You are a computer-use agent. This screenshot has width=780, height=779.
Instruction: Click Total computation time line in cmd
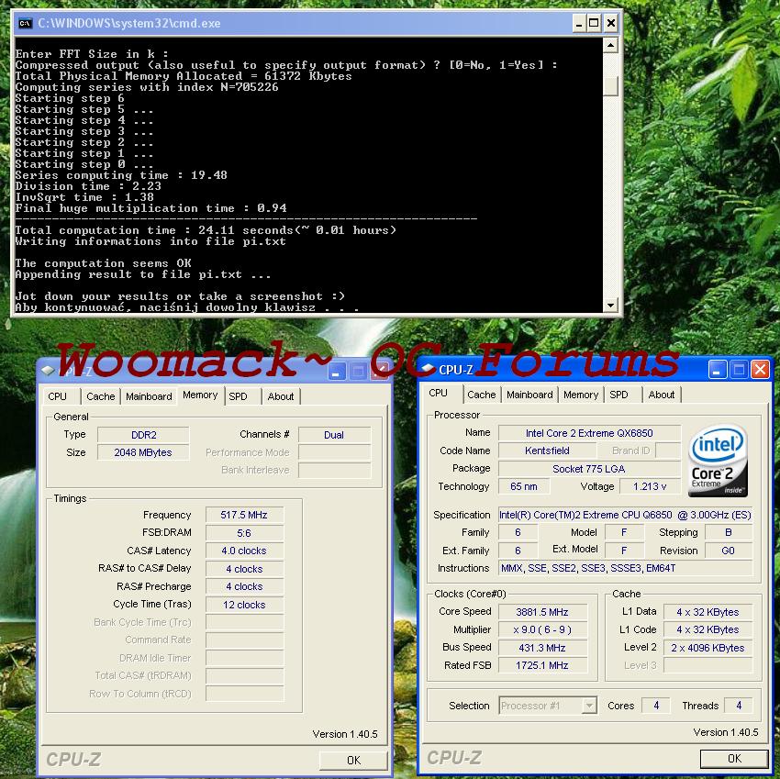206,230
